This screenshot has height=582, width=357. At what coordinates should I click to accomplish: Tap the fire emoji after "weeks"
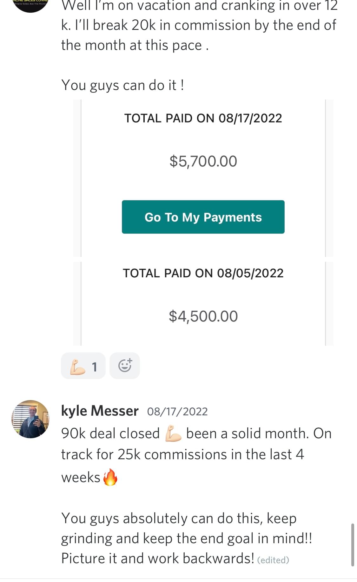pyautogui.click(x=110, y=477)
